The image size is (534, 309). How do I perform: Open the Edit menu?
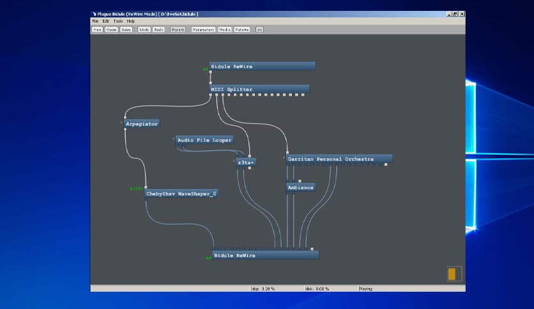106,21
